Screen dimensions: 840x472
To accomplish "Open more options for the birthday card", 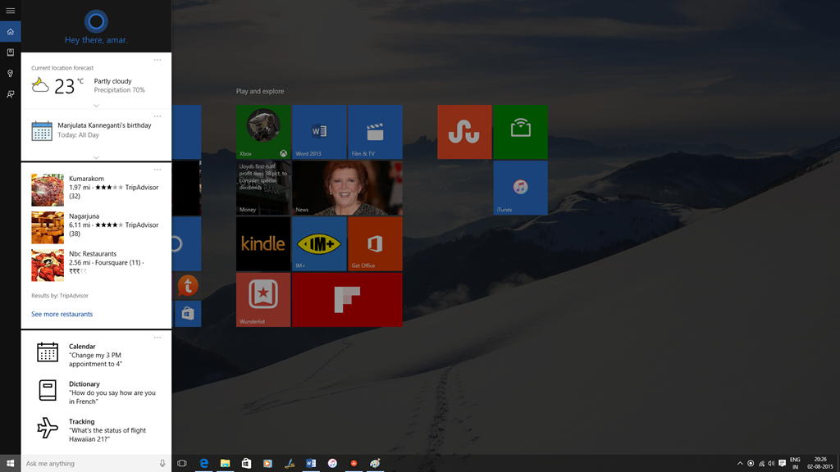I will coord(157,116).
